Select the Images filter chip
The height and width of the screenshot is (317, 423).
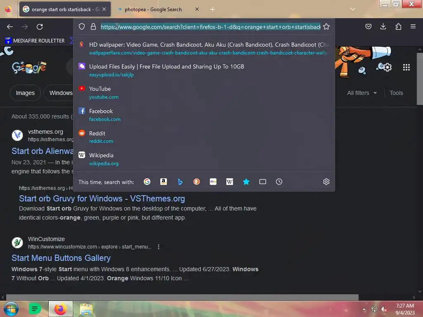pyautogui.click(x=25, y=93)
